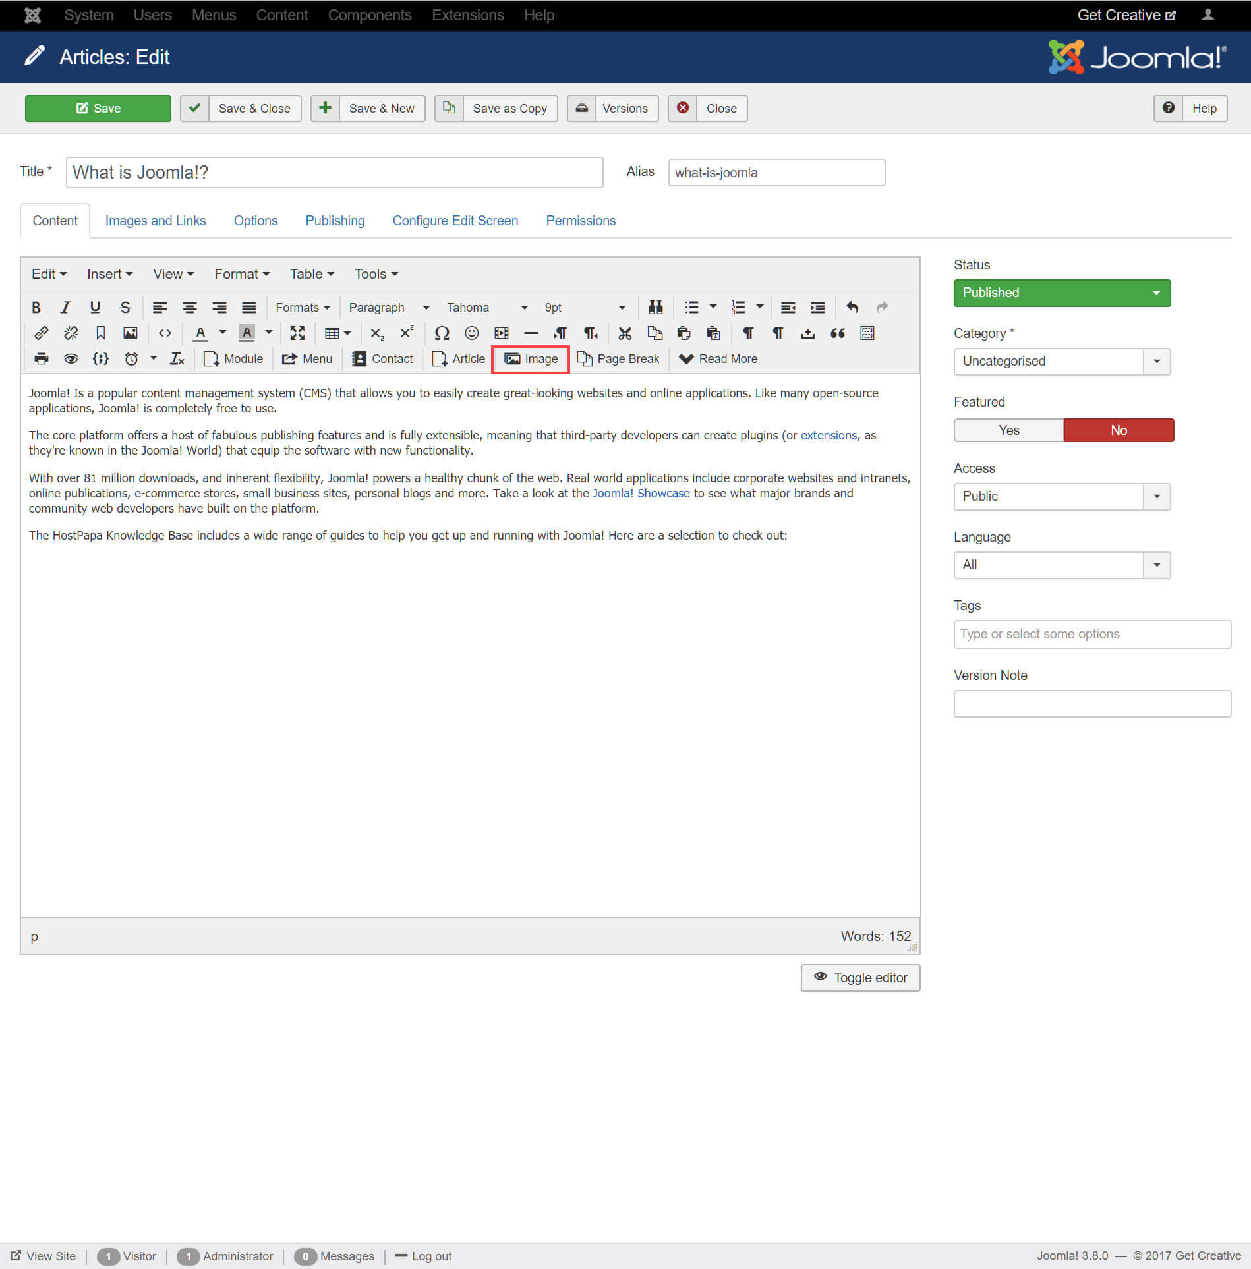Open the Tahoma font family dropdown
The height and width of the screenshot is (1269, 1251).
pos(487,308)
